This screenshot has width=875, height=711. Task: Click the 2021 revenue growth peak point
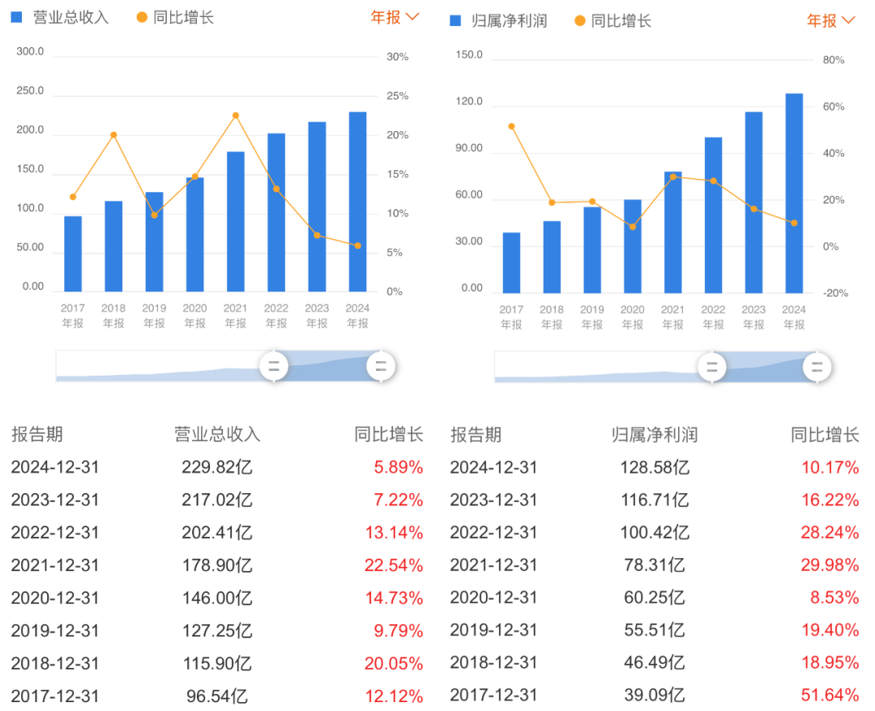click(236, 116)
